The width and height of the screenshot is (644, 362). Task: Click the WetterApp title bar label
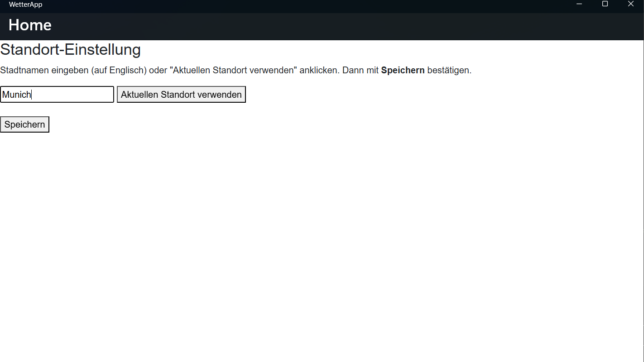point(25,5)
